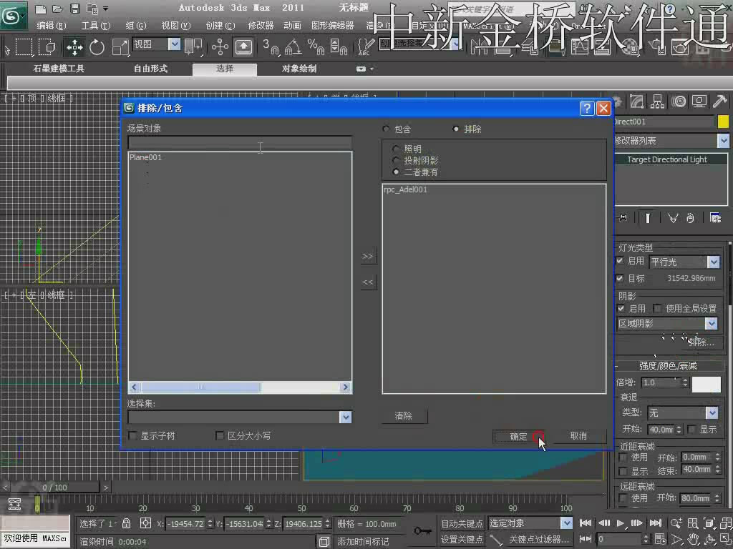Toggle the 3D Snaps icon
Image resolution: width=733 pixels, height=549 pixels.
point(270,46)
